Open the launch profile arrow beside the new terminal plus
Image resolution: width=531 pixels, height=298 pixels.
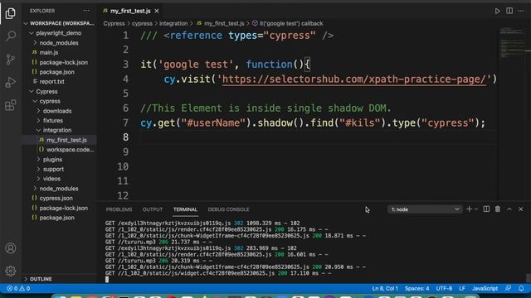(475, 209)
